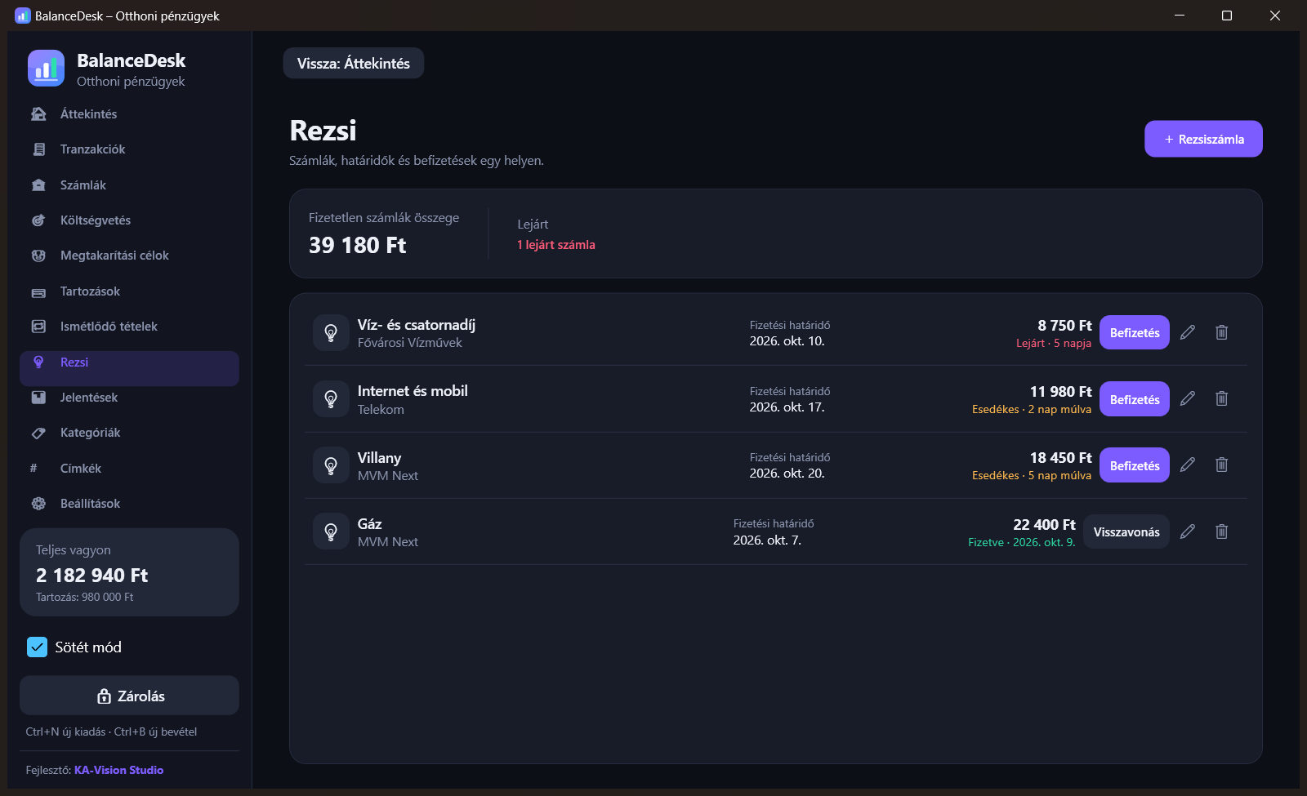
Task: Click the 'Lejárt · 5 napja' status text
Action: click(x=1054, y=344)
